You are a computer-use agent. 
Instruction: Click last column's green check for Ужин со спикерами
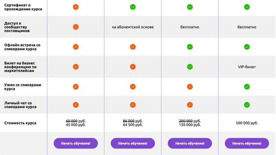click(x=247, y=87)
